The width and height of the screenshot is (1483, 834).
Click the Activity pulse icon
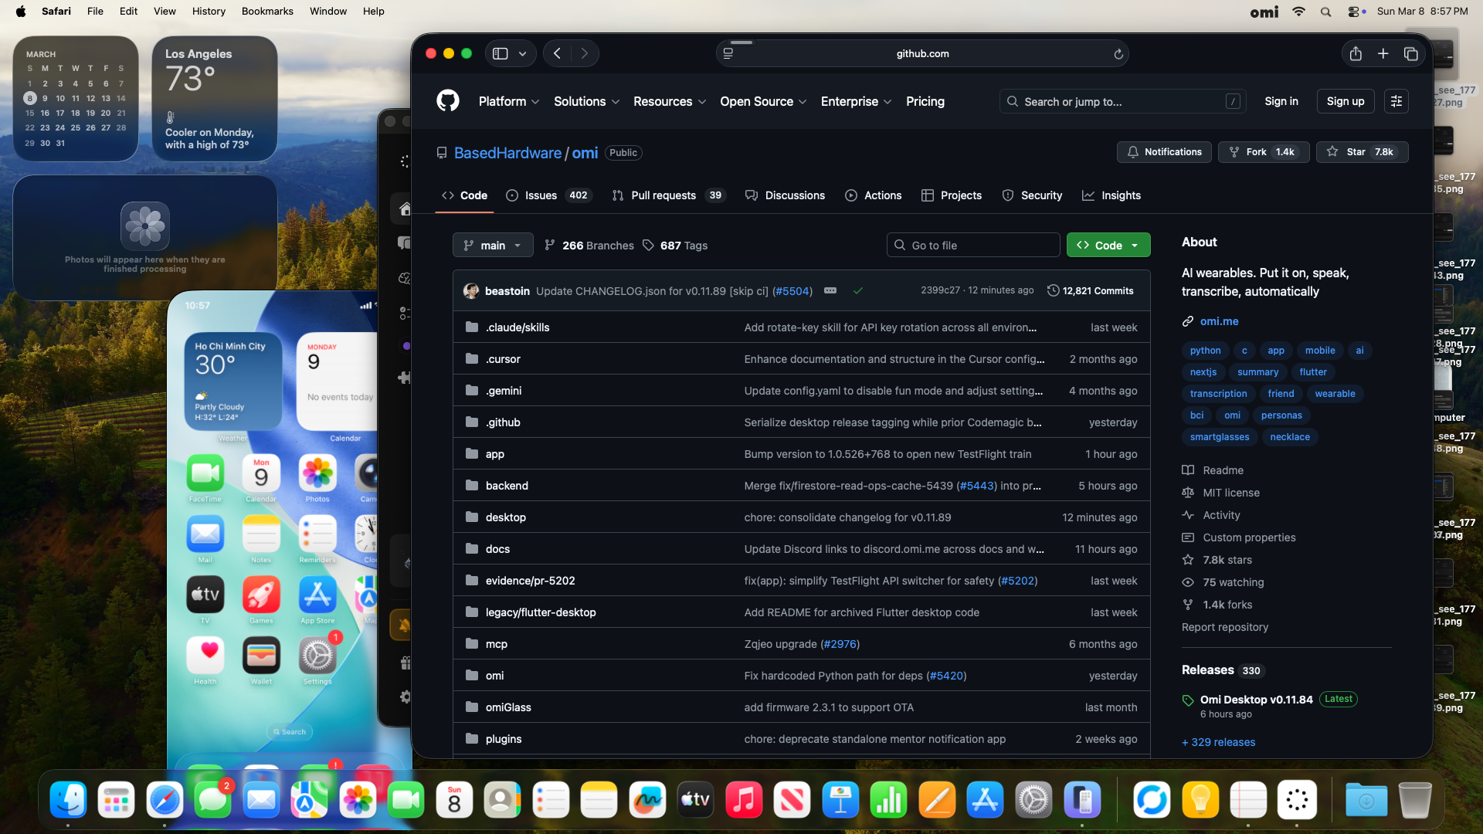[1189, 515]
